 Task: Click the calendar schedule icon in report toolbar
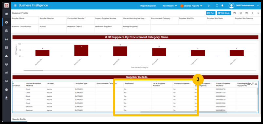[246, 13]
